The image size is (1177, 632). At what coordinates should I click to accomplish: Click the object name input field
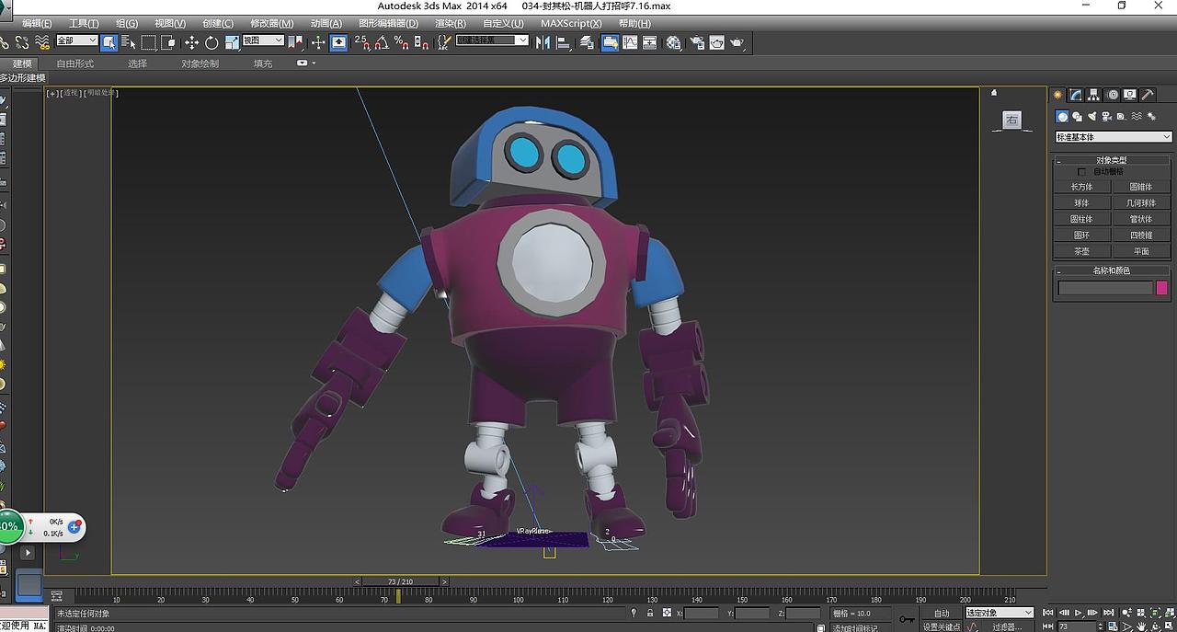click(x=1104, y=288)
